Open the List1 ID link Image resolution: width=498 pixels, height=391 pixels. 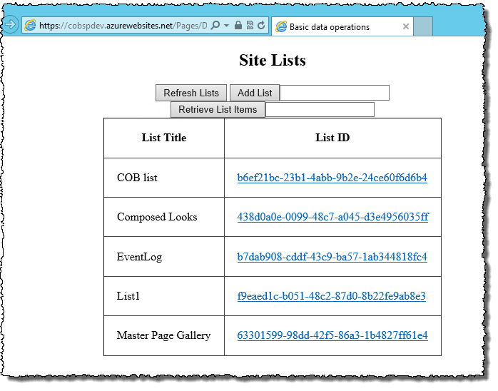coord(331,296)
